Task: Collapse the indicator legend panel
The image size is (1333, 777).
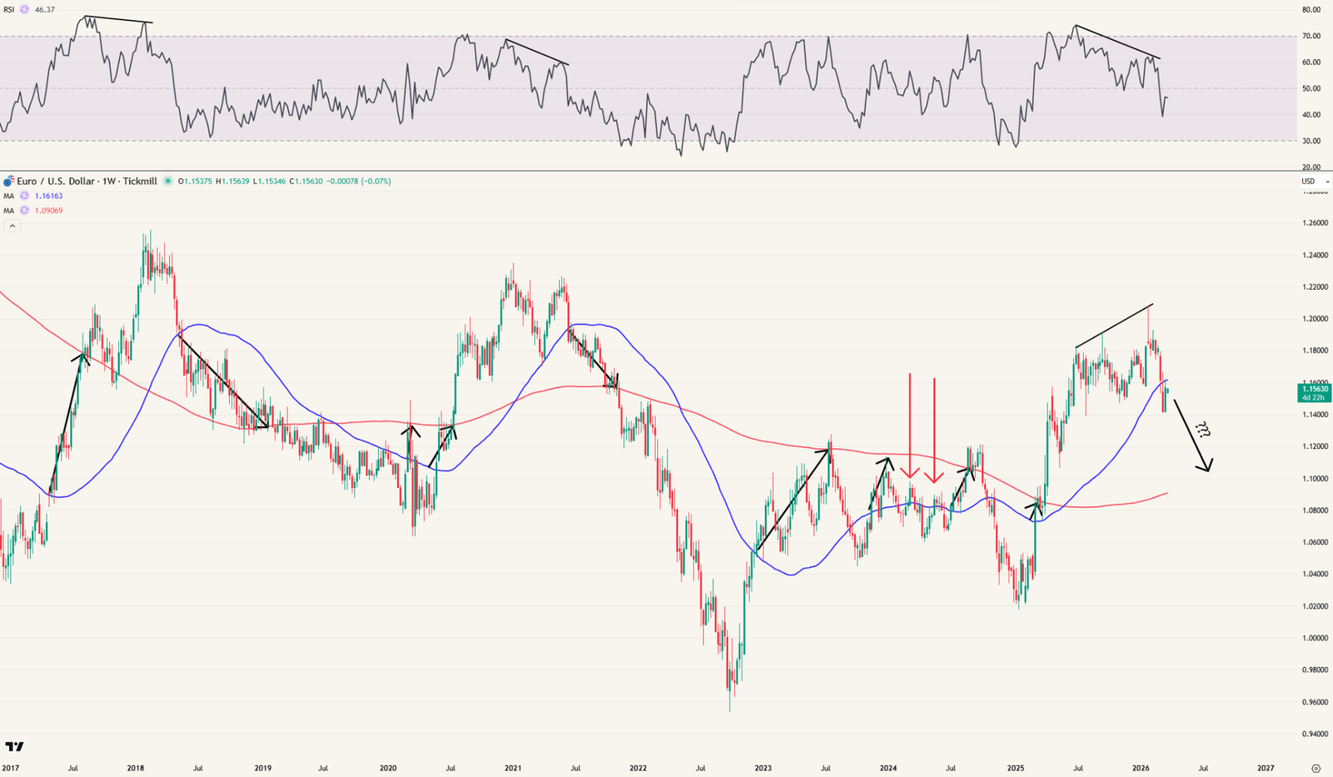Action: pos(12,225)
